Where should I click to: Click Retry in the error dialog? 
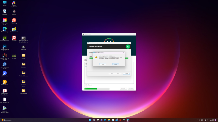tap(102, 64)
